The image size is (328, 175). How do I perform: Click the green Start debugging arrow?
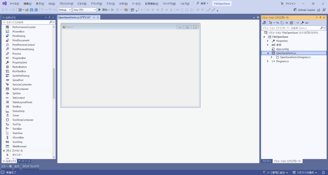pyautogui.click(x=100, y=10)
